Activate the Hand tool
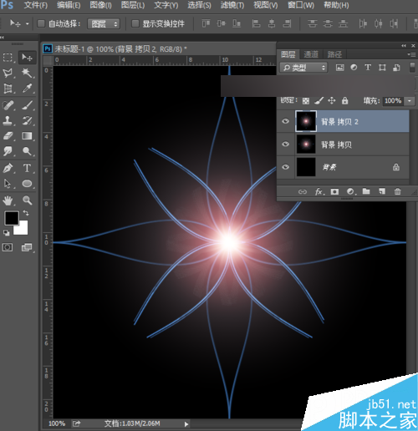 [x=8, y=200]
